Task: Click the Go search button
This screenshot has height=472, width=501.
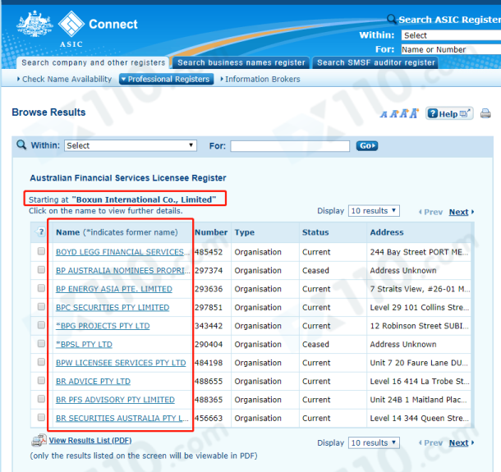Action: [x=366, y=145]
